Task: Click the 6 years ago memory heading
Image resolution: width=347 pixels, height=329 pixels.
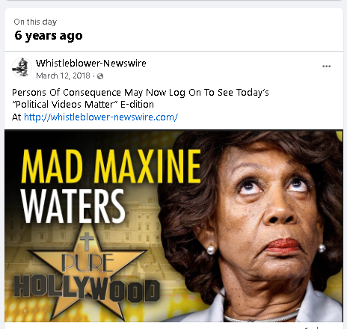Action: click(x=49, y=35)
